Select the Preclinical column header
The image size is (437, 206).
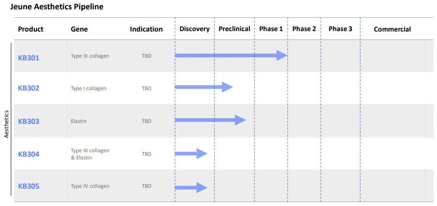click(234, 29)
